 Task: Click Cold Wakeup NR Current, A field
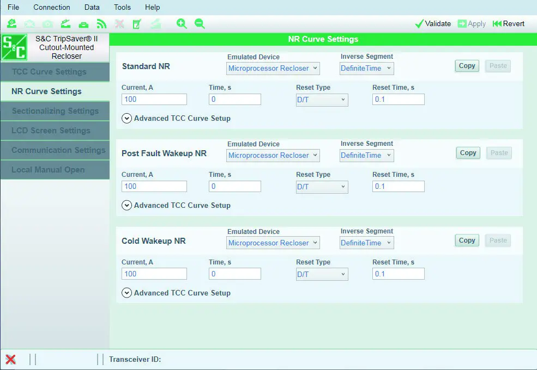(x=154, y=274)
